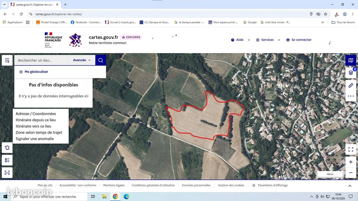Screen dimensions: 358x201
Task: Open Conditions générales d'utilisation link
Action: coord(153,185)
